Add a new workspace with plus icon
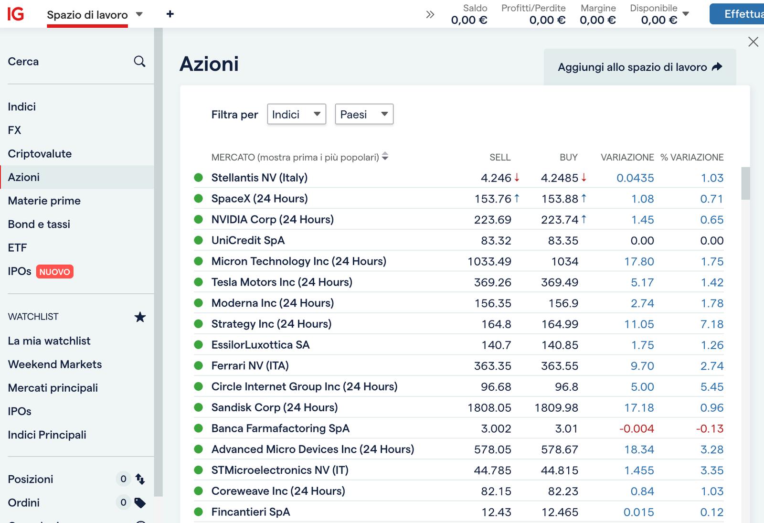This screenshot has height=523, width=764. pos(170,14)
